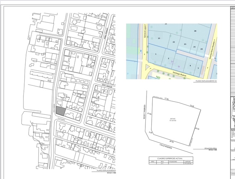The height and width of the screenshot is (179, 235).
Task: Select parcel number 2 on the colored map
Action: click(168, 59)
